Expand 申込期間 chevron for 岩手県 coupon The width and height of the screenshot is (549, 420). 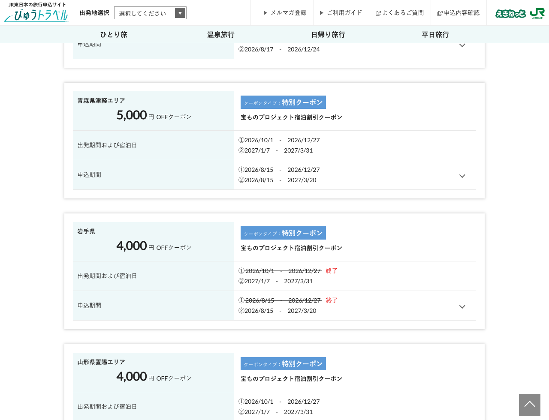[462, 306]
